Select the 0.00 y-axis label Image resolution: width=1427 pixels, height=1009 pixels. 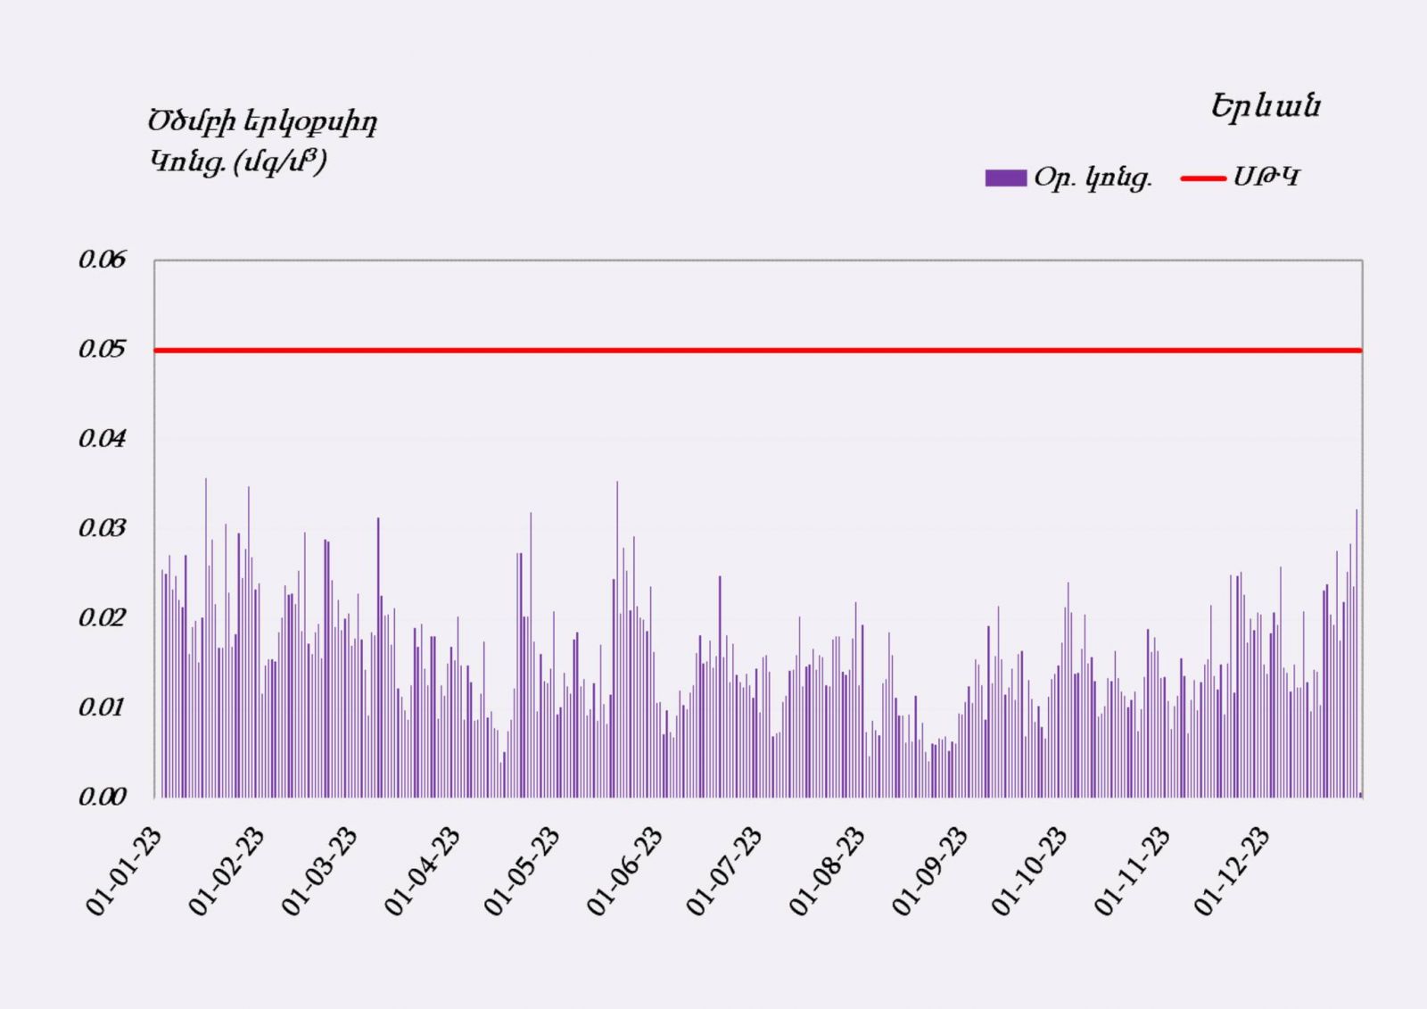(102, 797)
